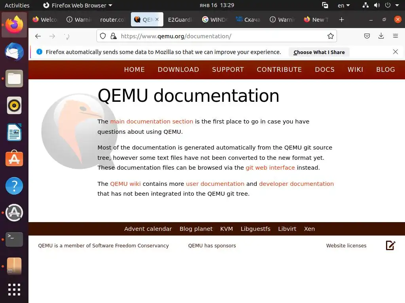Viewport: 405px width, 303px height.
Task: Open a new tab with plus button
Action: (x=341, y=20)
